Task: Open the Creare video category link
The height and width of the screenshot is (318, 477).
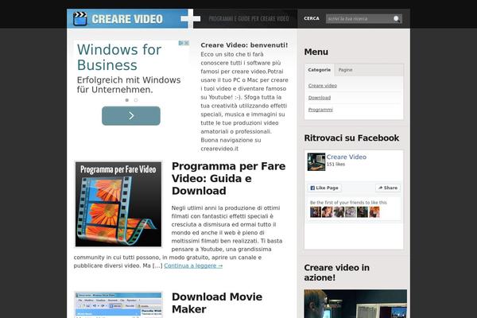Action: click(323, 86)
